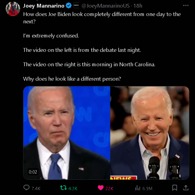Click the share upload icon
Viewport: 195px width, 195px height.
pos(186,188)
